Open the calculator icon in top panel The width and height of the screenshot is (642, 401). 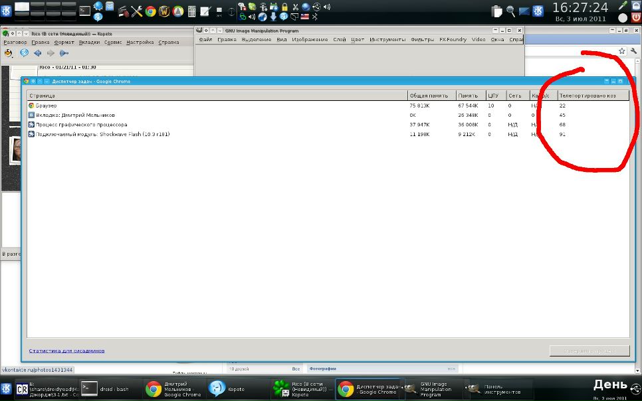click(x=191, y=11)
